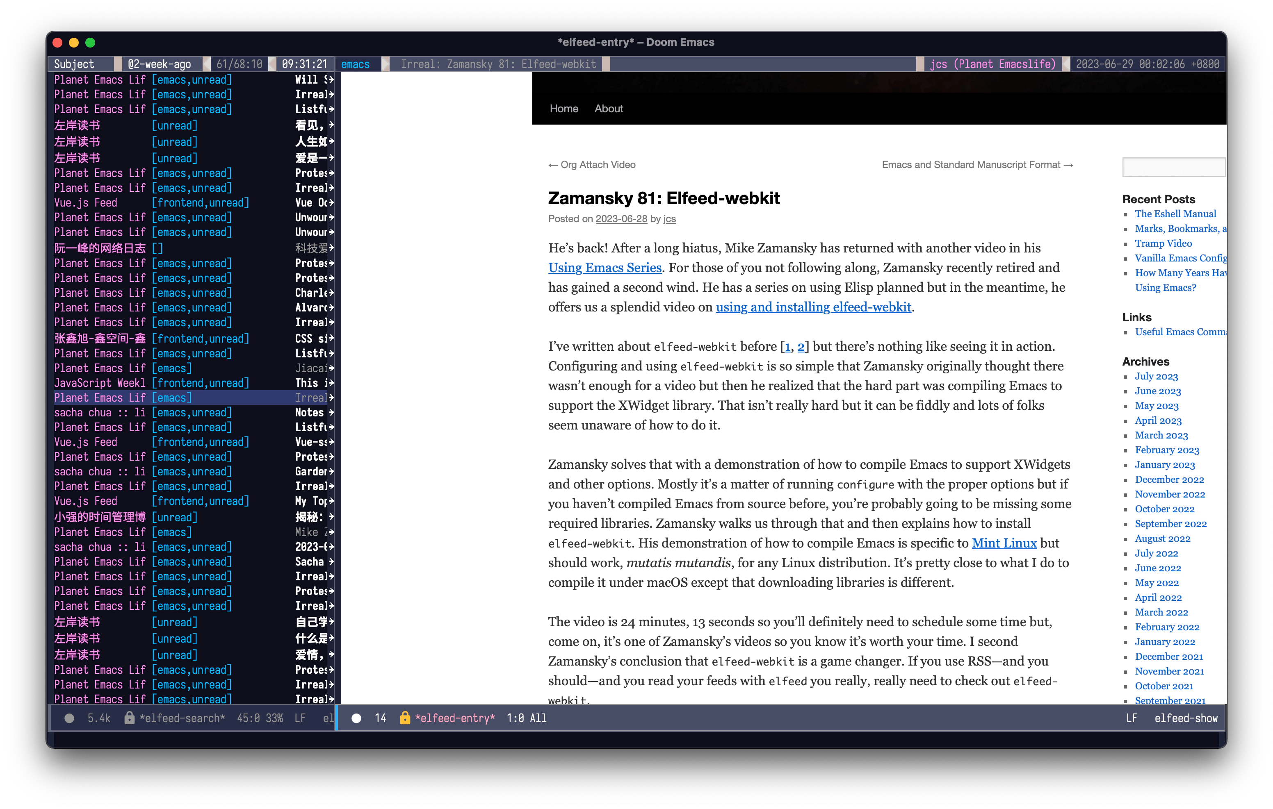
Task: Click the 61/68:10 entry count in the header
Action: click(x=239, y=64)
